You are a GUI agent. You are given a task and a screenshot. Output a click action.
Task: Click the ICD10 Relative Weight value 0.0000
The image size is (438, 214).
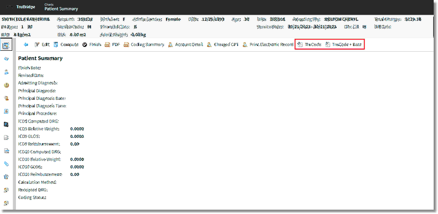tap(77, 159)
